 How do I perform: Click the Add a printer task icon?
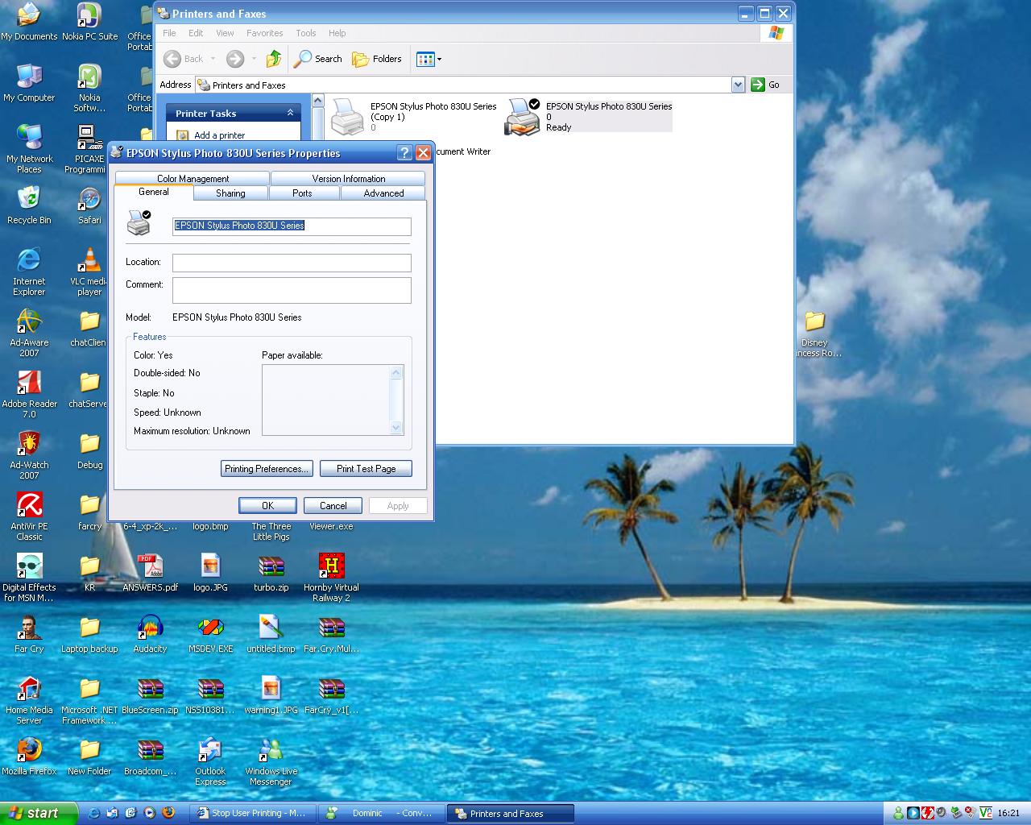tap(183, 135)
